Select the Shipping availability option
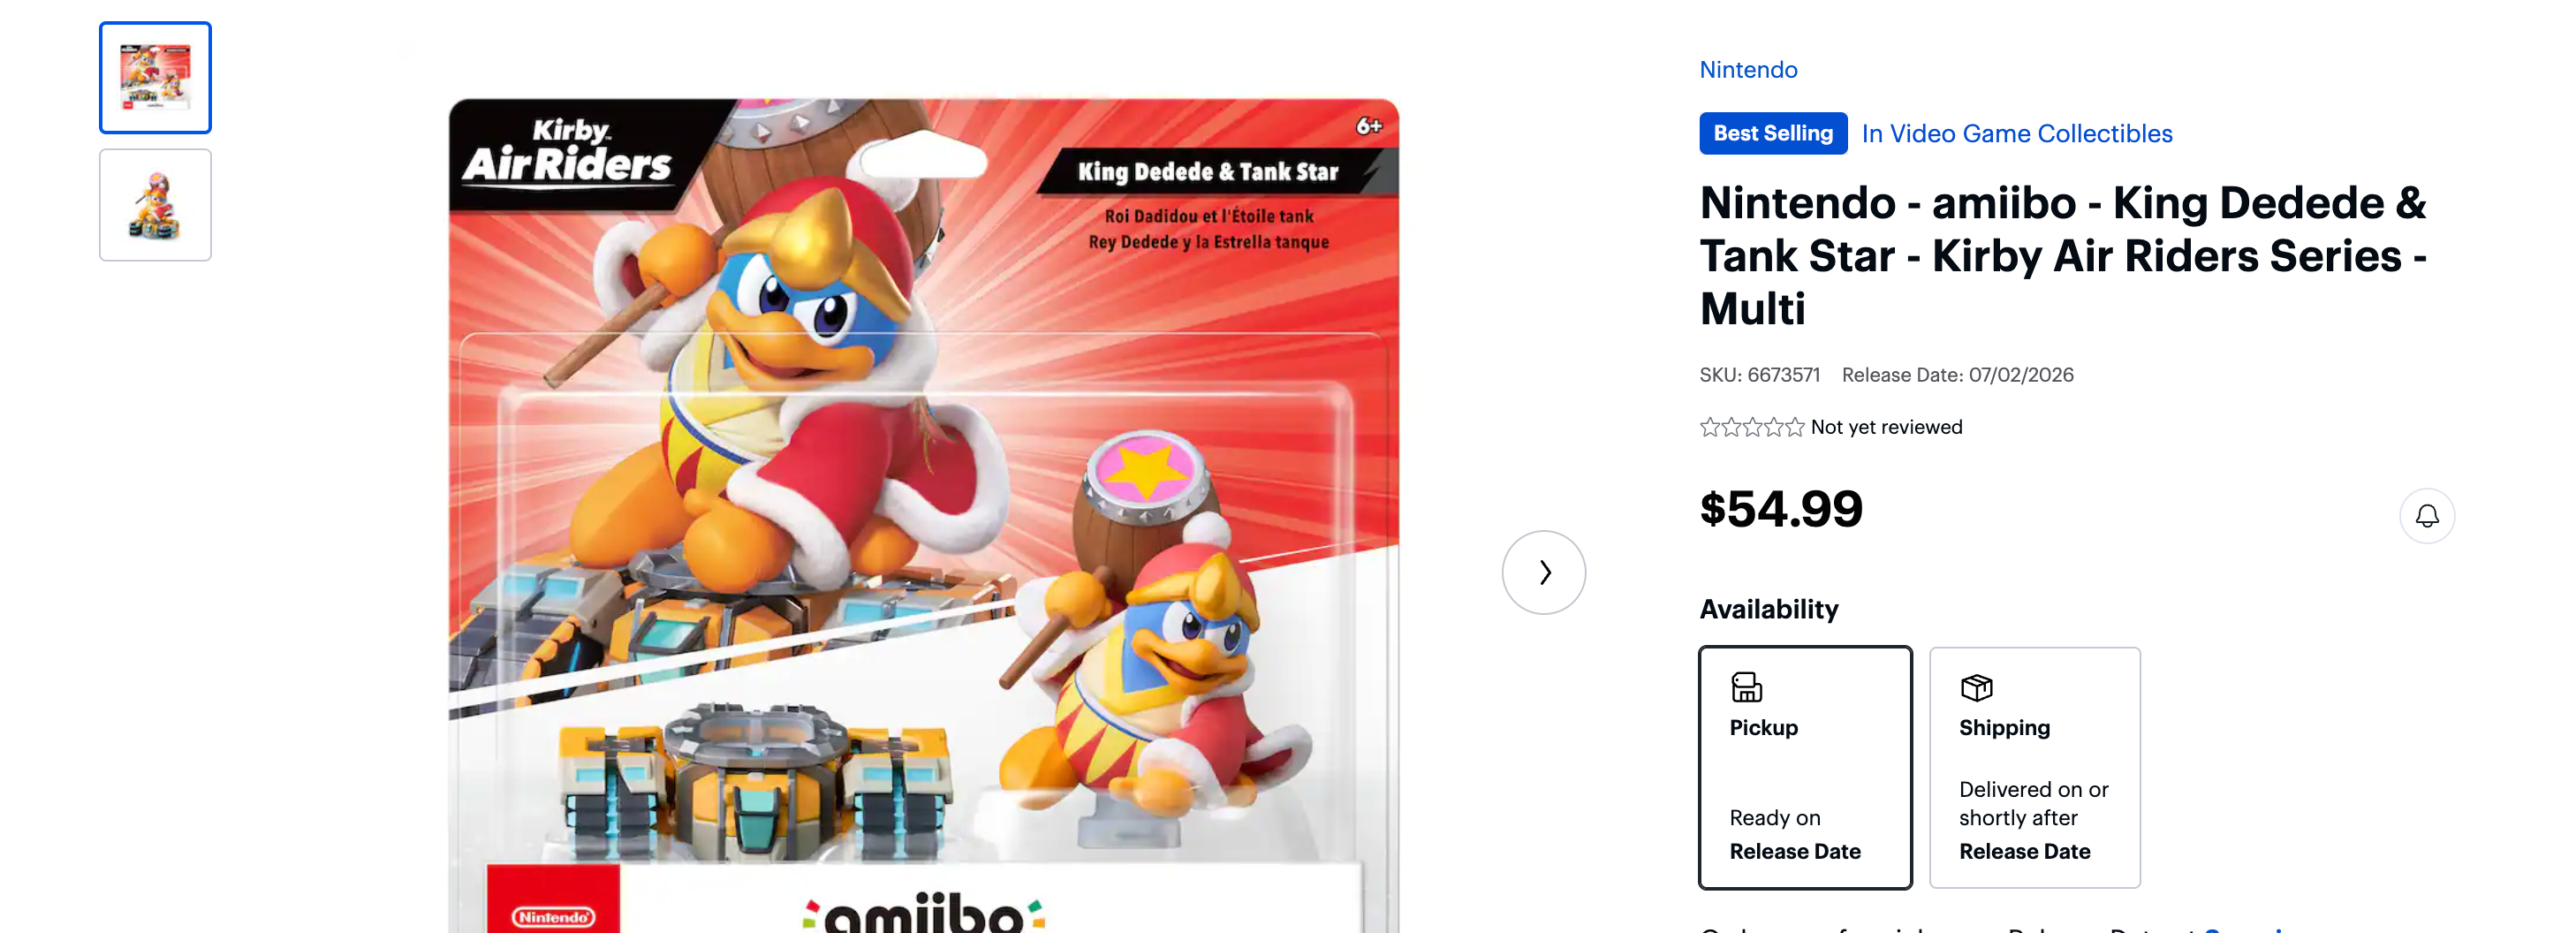 [2034, 767]
